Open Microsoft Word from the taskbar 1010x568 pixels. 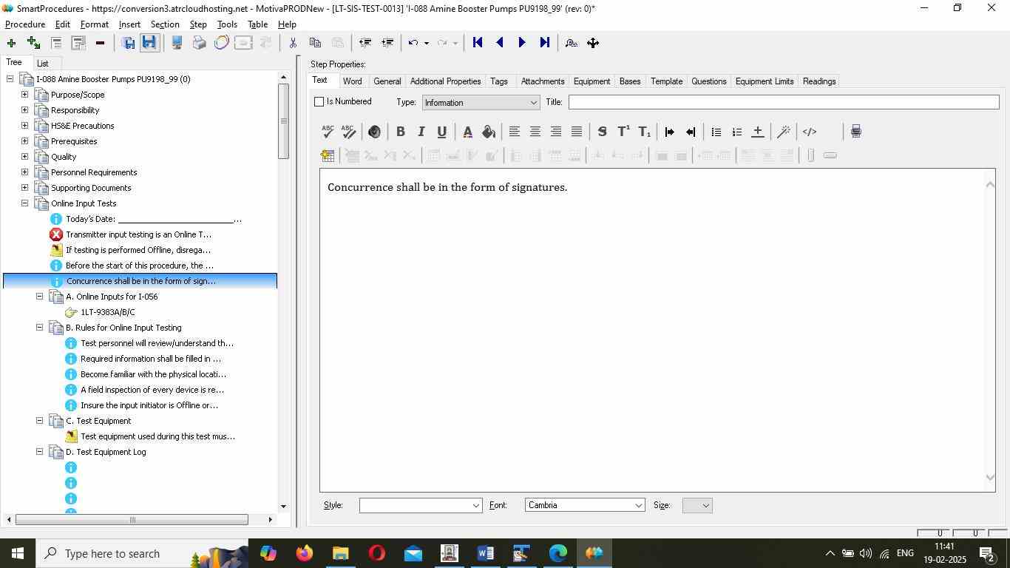[485, 553]
